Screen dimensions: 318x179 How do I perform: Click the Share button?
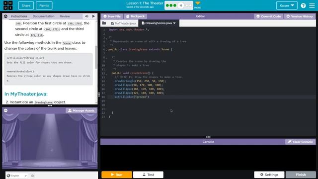point(26,5)
